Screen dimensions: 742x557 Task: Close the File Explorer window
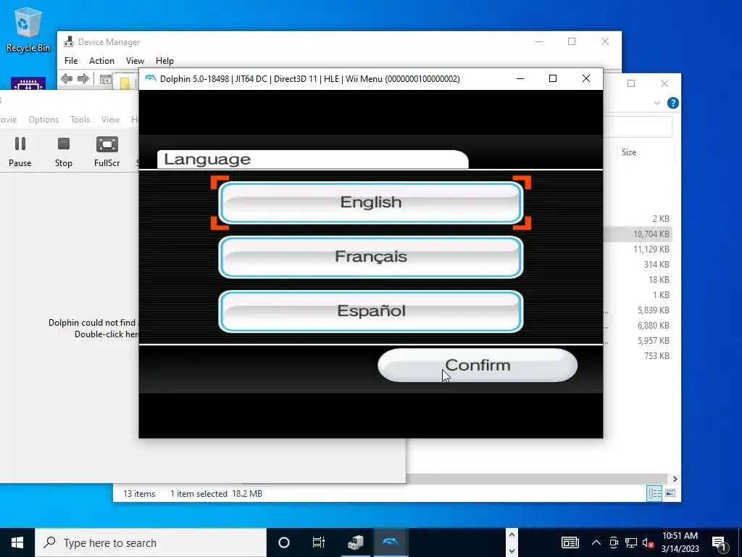coord(664,83)
